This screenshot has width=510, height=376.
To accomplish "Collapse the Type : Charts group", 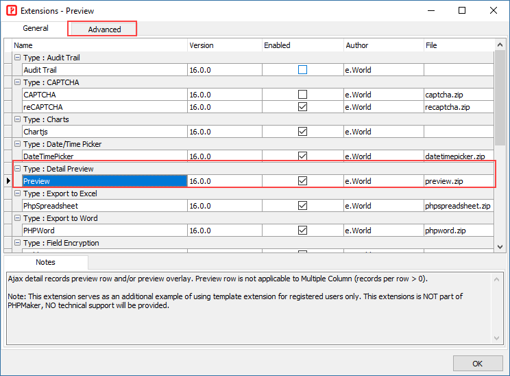I will (18, 119).
